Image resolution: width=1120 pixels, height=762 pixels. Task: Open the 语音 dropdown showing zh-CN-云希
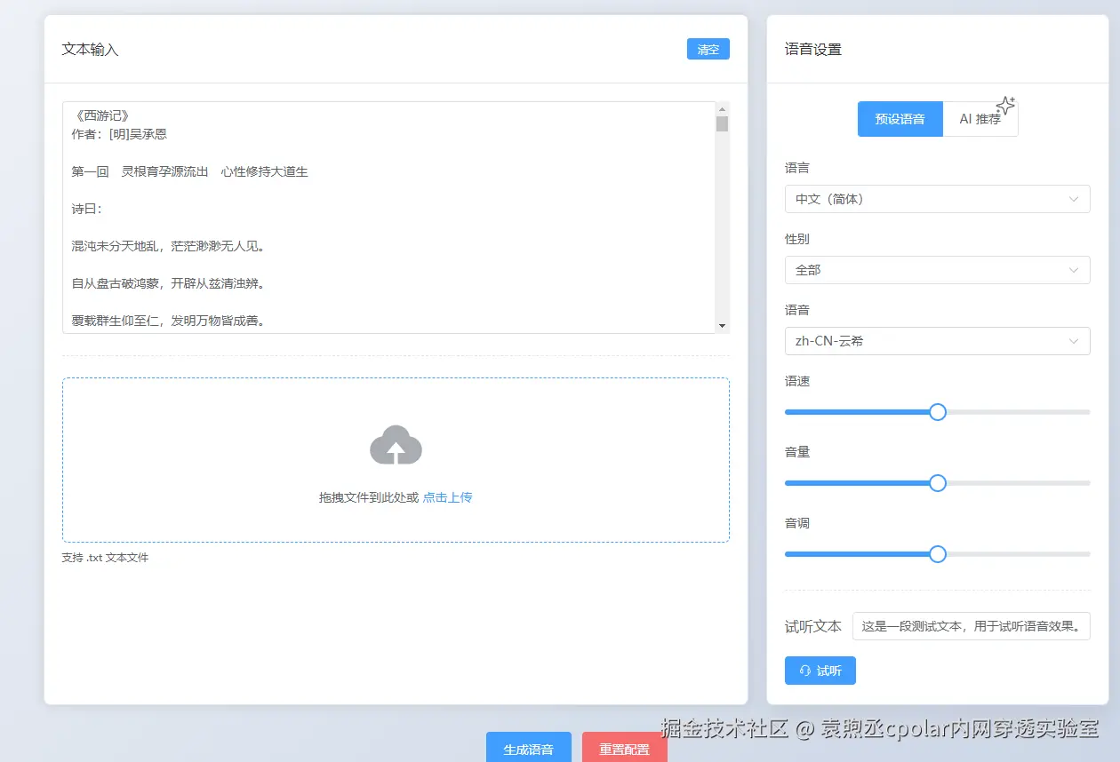(x=937, y=341)
